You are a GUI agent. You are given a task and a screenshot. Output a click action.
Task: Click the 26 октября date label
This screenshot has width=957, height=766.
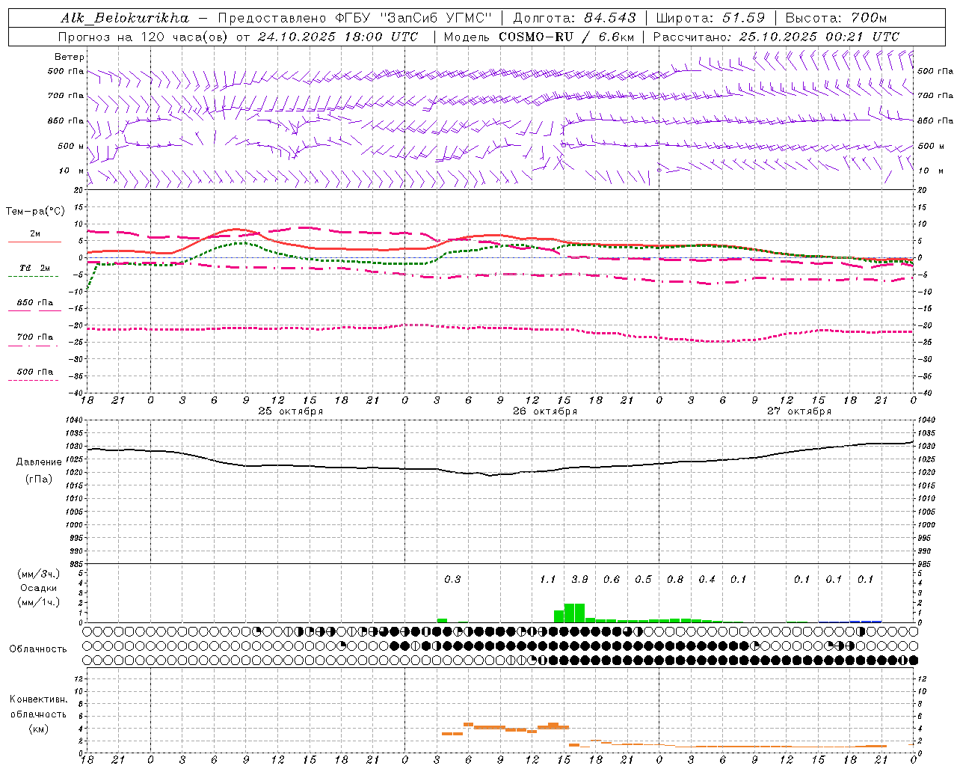click(x=545, y=411)
